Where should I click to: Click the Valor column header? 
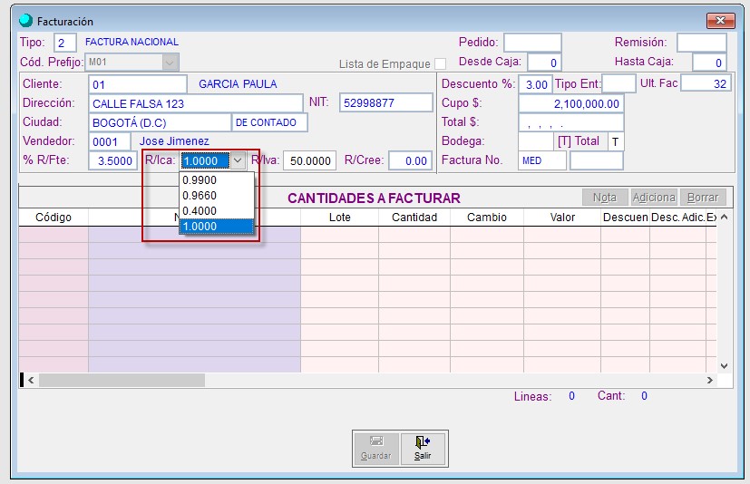[562, 218]
